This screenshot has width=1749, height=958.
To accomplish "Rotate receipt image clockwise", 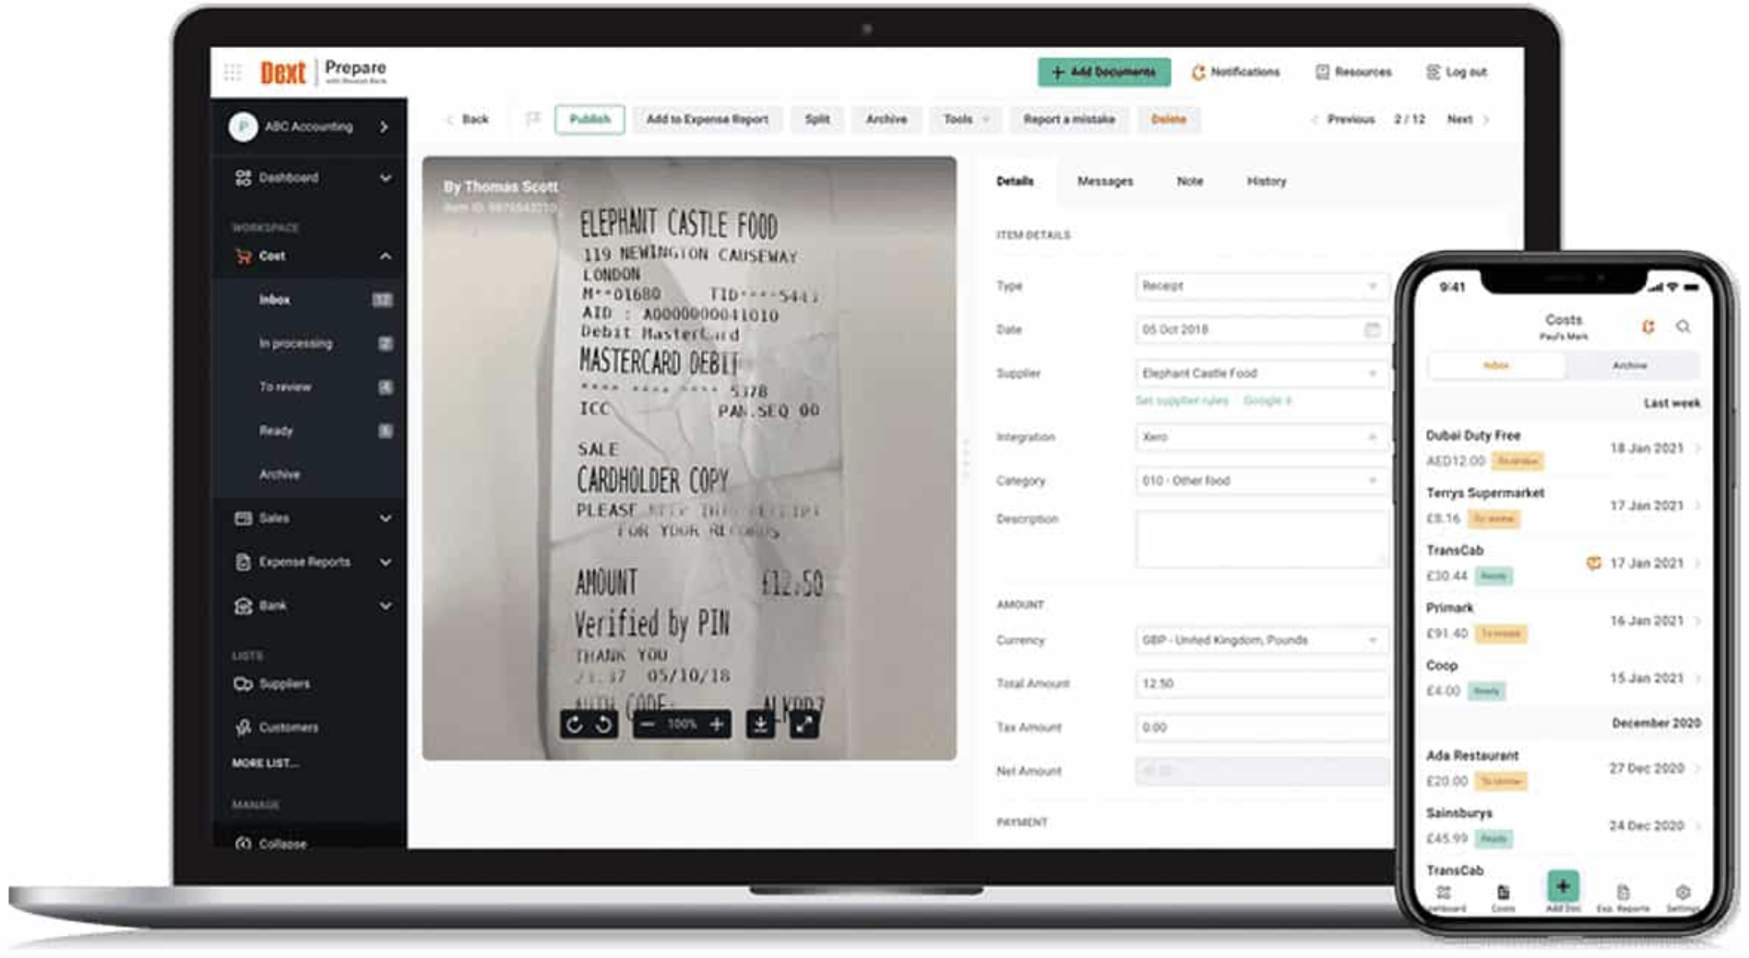I will pos(574,724).
